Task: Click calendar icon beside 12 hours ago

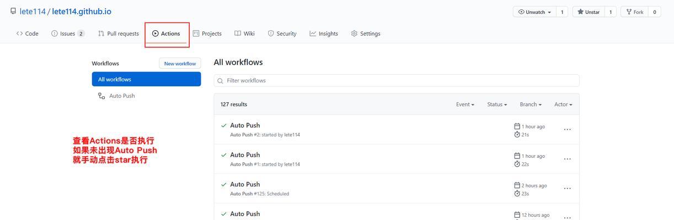Action: [517, 215]
